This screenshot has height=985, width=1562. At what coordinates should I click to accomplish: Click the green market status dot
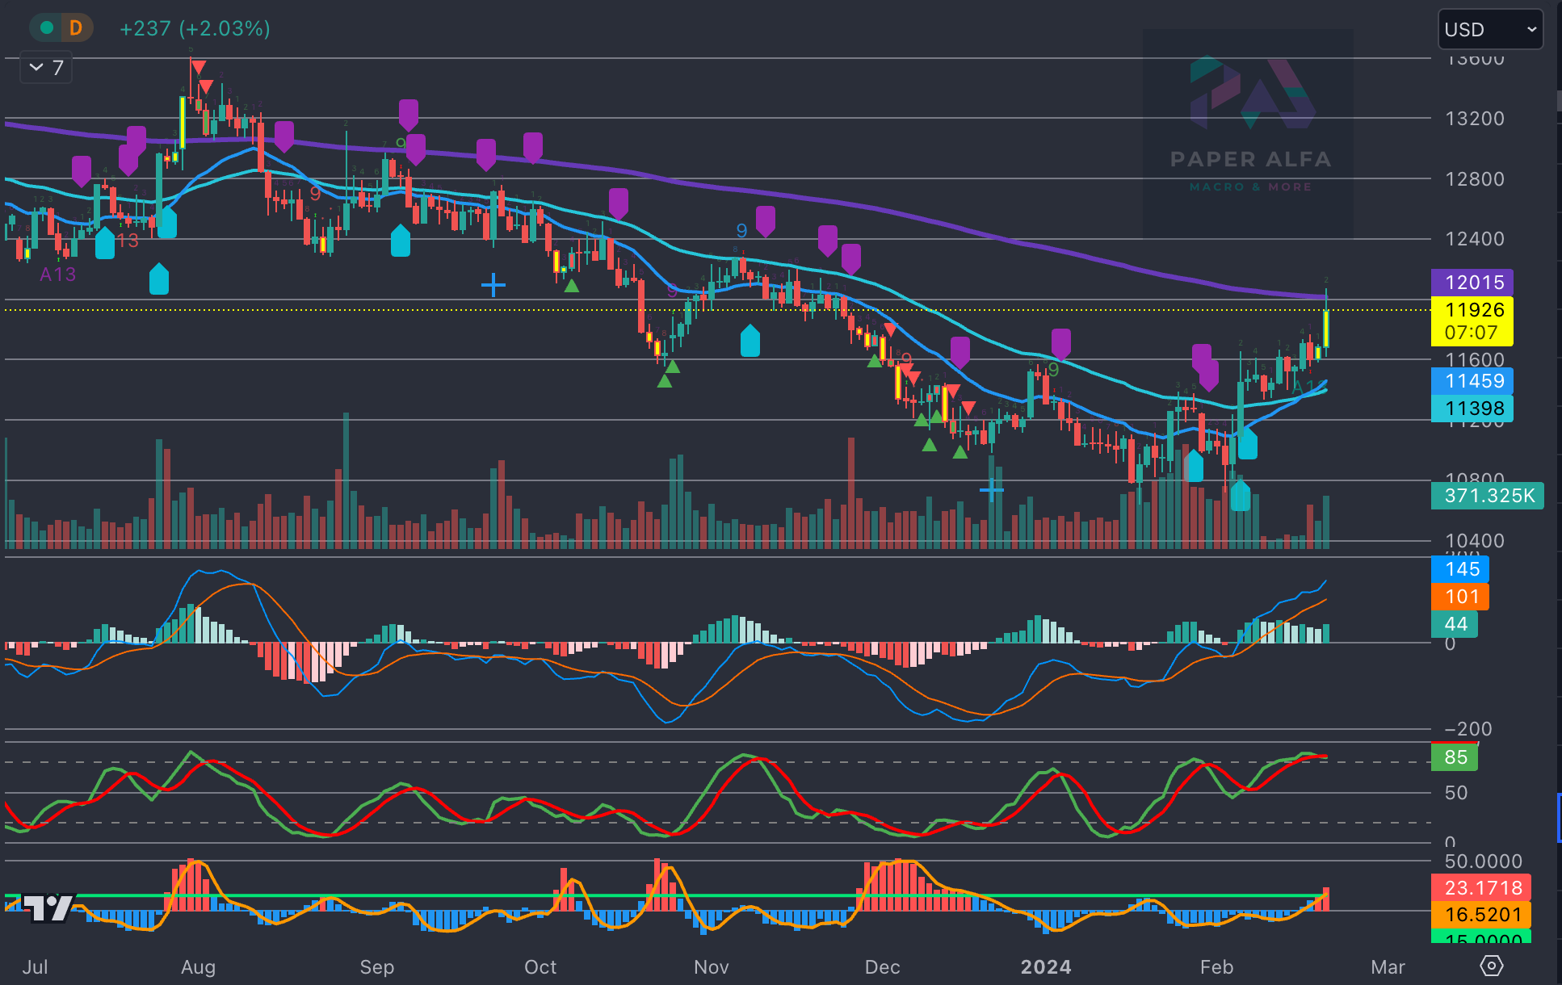click(47, 28)
